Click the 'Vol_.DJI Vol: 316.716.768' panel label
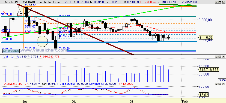Screen dimensions: 226x103 click(x=21, y=57)
